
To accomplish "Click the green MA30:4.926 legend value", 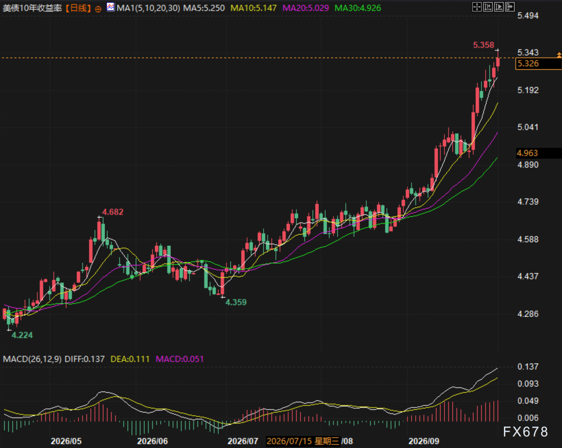I will [x=358, y=8].
